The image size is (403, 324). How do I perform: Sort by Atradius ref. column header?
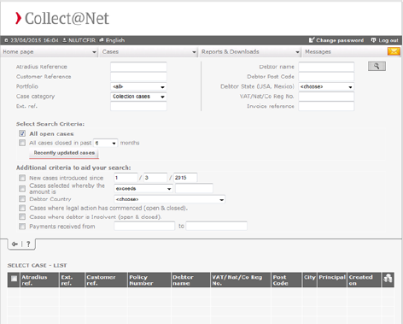click(39, 280)
